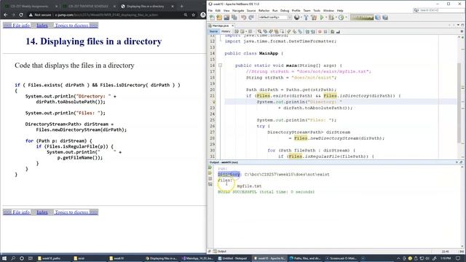The width and height of the screenshot is (466, 262).
Task: Run the project with the green play icon
Action: pos(322,17)
